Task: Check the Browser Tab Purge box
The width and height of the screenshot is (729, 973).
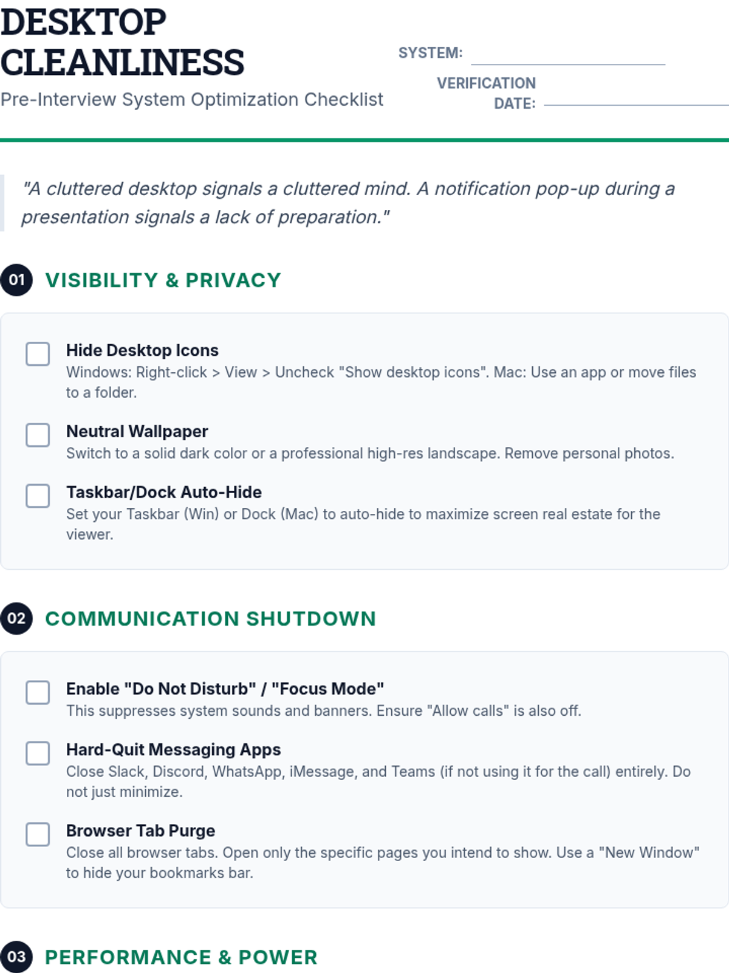Action: click(x=38, y=834)
